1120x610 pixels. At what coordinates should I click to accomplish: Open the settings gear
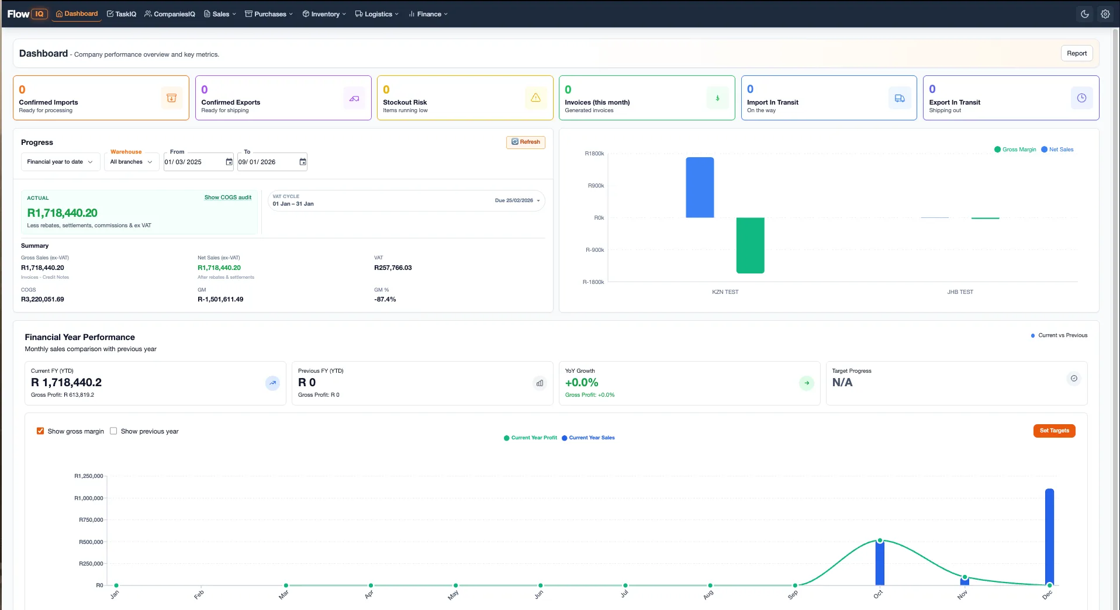click(1105, 13)
